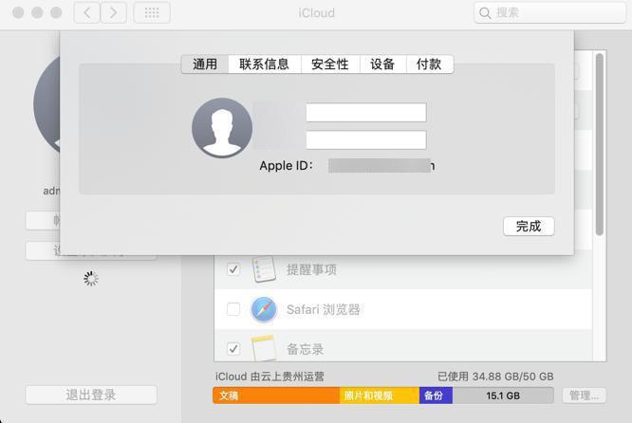This screenshot has height=423, width=632.
Task: Go forward with the toolbar forward arrow
Action: coord(113,13)
